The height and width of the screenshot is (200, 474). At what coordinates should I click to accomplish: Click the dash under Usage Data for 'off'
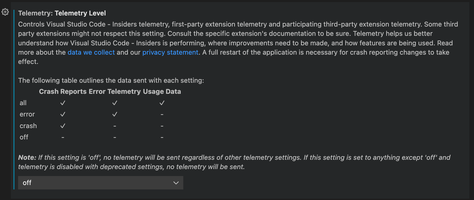pyautogui.click(x=162, y=137)
